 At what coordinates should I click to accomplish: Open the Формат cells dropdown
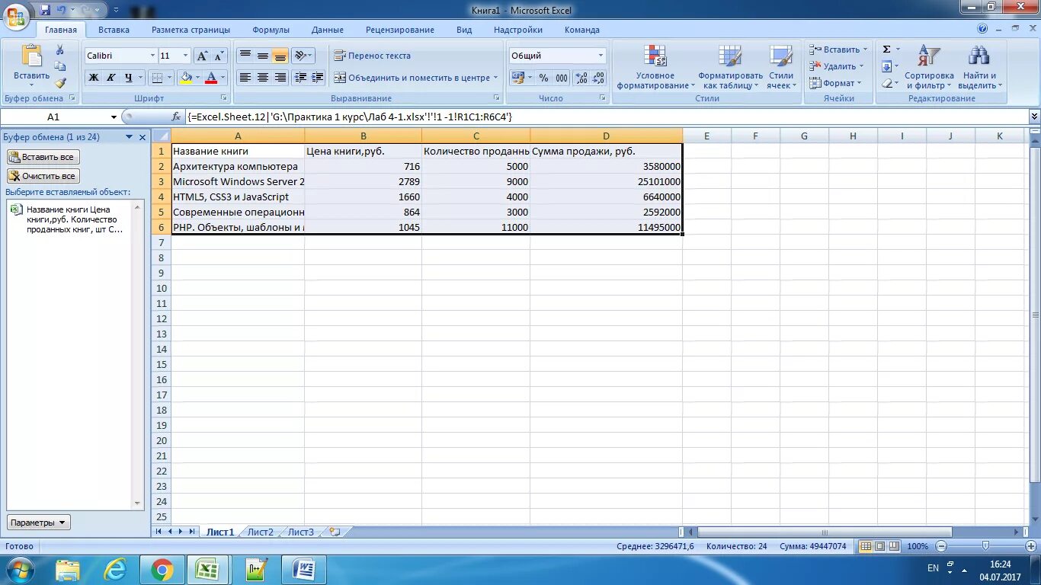point(836,83)
